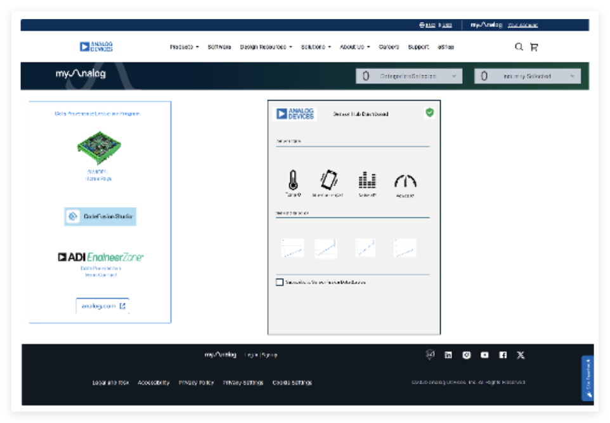Open the YouTube icon in footer
Screen dimensions: 610x423
coord(484,355)
